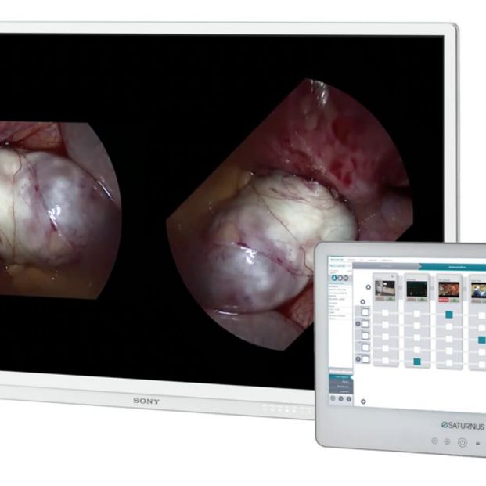This screenshot has width=486, height=486.
Task: Untick teal box in operating room column, third row
Action: click(481, 340)
